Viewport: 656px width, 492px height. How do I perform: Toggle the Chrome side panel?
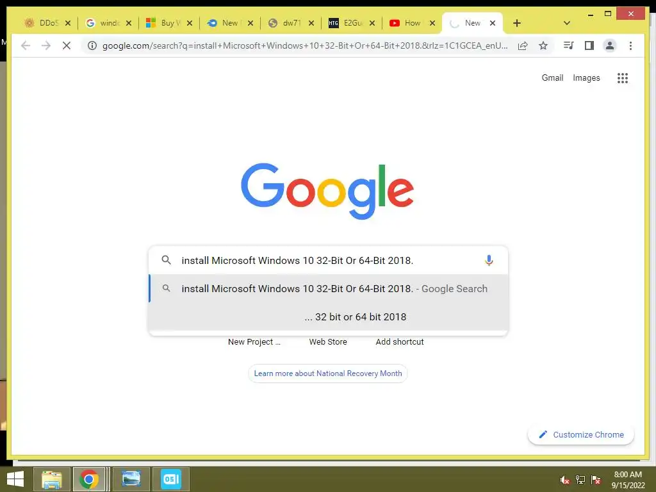pos(589,45)
